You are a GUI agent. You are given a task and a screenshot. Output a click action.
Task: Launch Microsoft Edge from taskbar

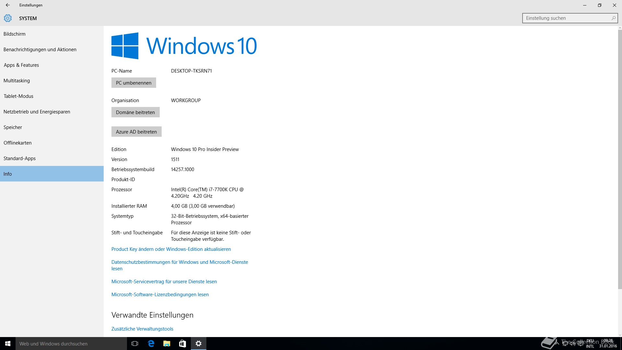151,344
